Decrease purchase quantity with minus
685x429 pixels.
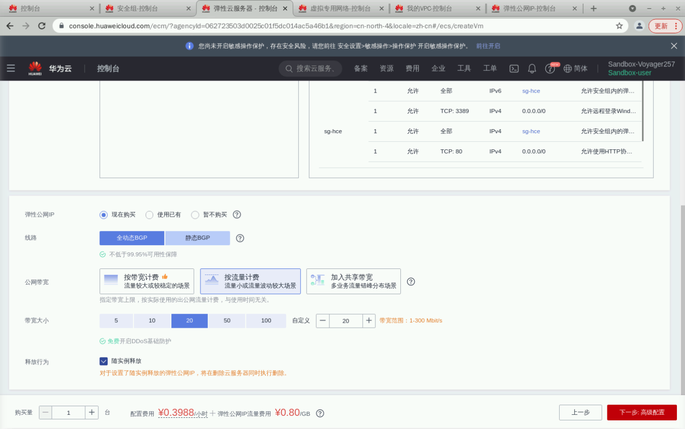[x=46, y=412]
